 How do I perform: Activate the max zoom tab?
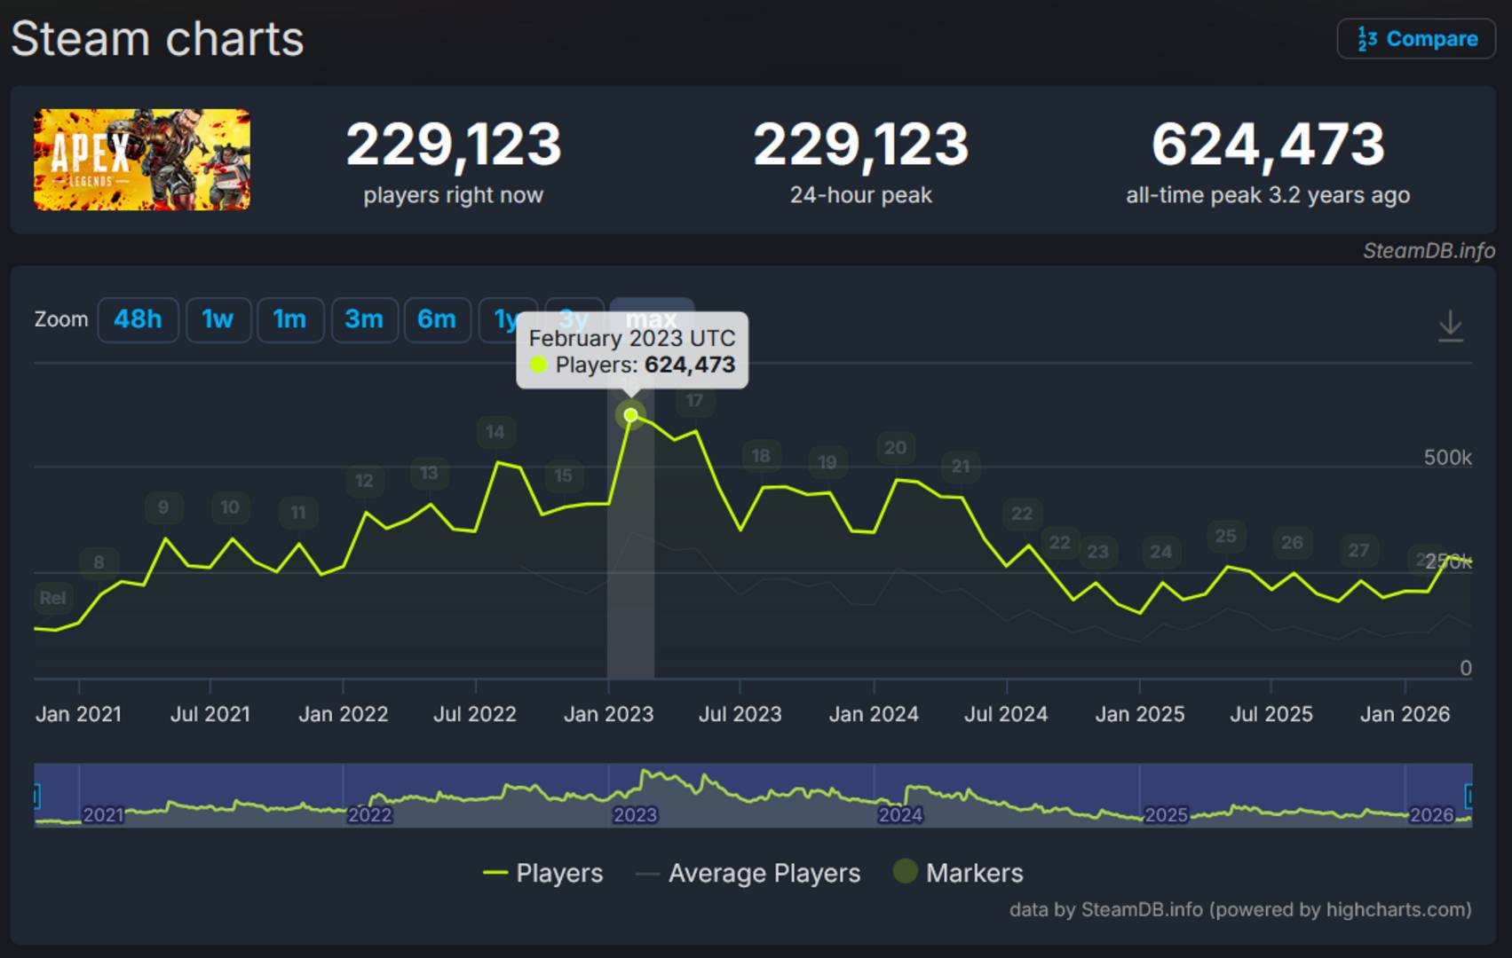651,318
